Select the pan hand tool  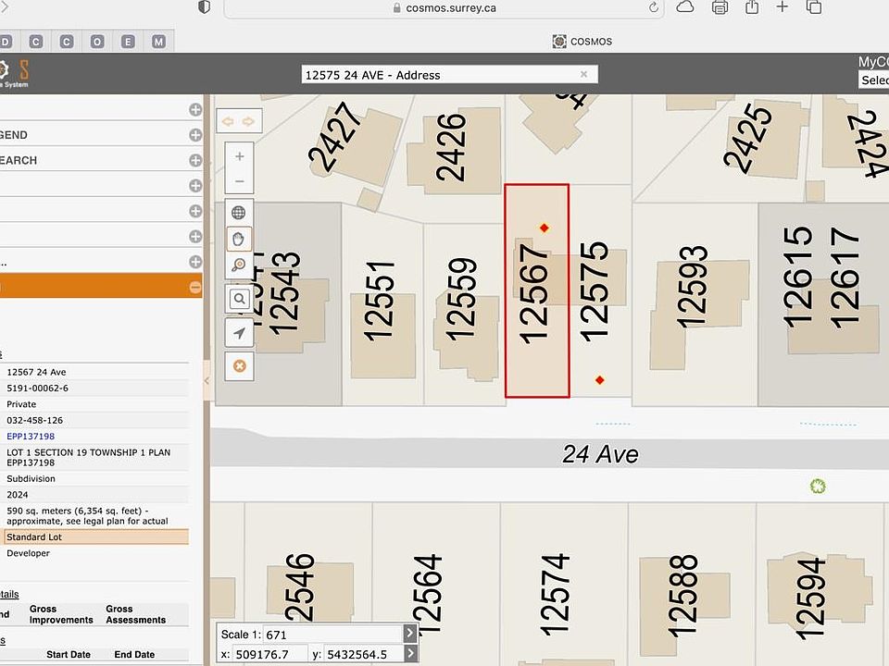[x=239, y=239]
